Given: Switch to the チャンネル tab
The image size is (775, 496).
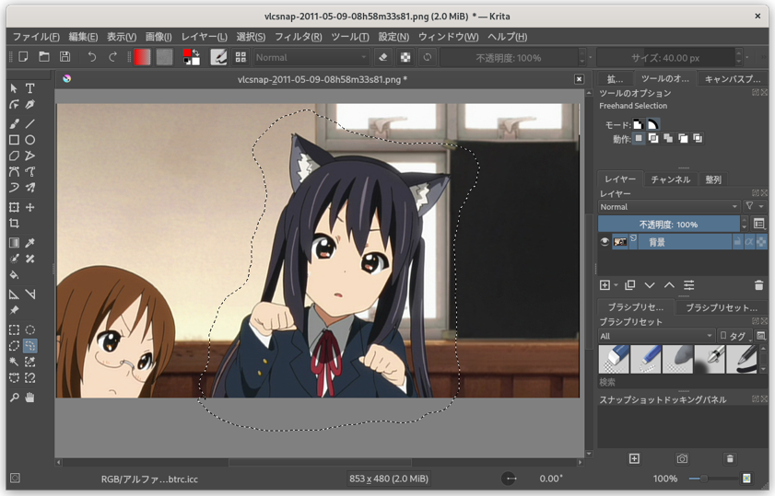Looking at the screenshot, I should tap(670, 179).
